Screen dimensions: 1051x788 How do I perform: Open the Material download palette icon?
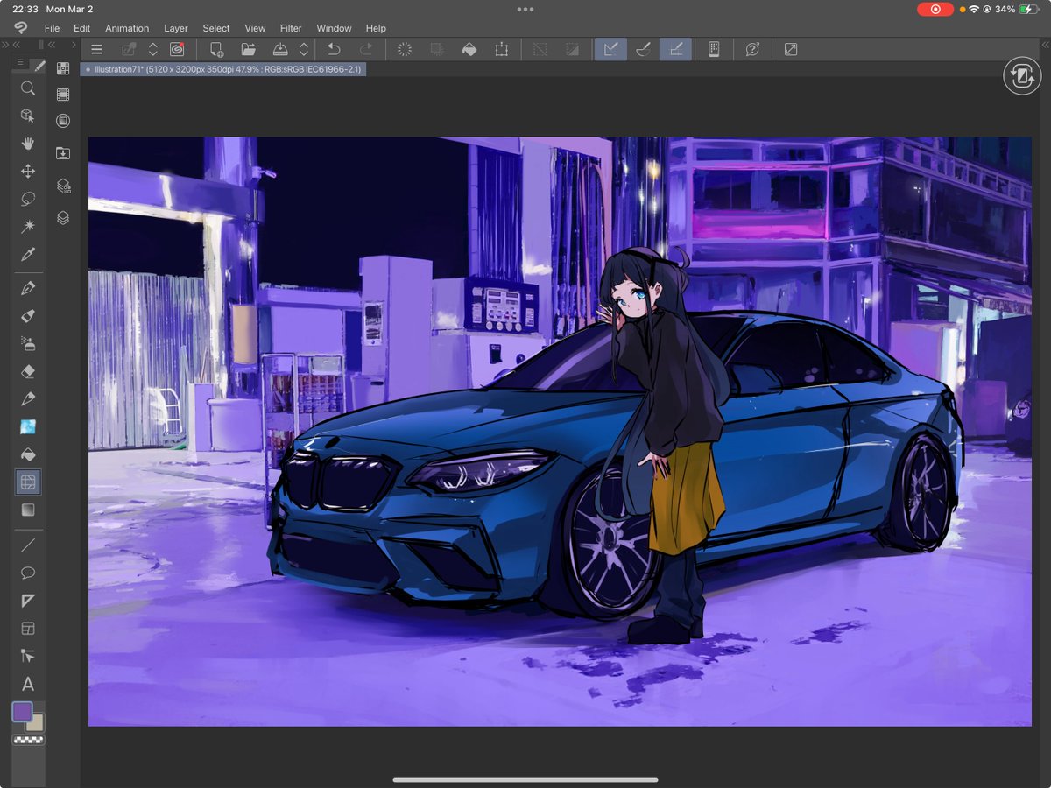tap(63, 153)
